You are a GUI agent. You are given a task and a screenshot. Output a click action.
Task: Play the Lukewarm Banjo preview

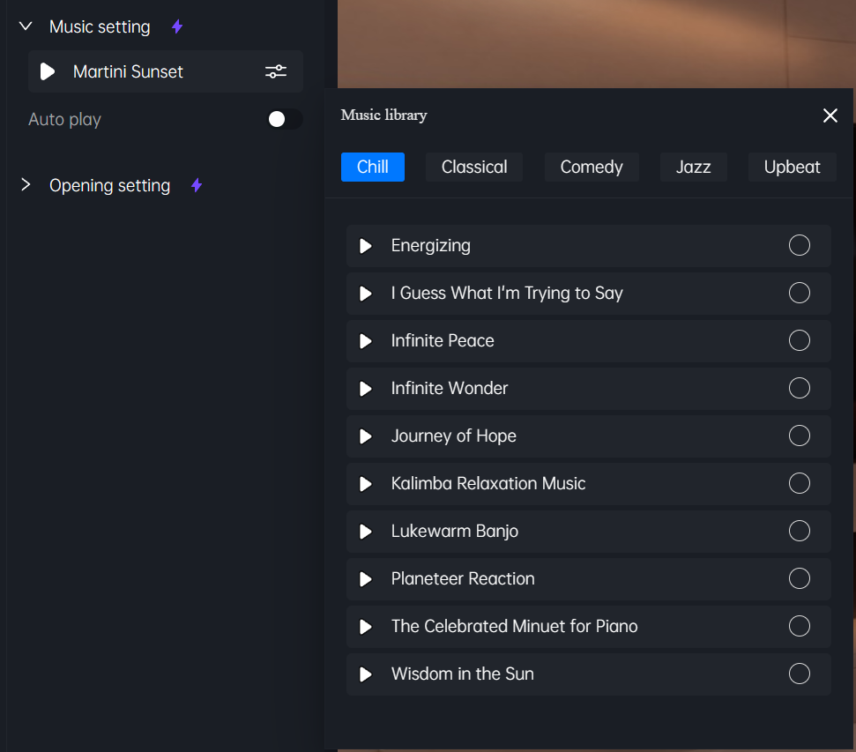tap(366, 532)
